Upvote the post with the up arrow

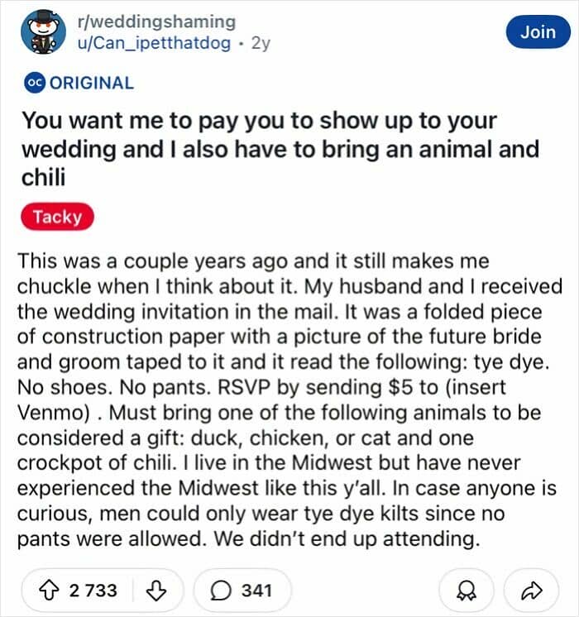49,591
